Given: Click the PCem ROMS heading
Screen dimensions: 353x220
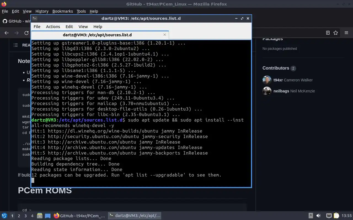Looking at the screenshot, I should tap(45, 190).
